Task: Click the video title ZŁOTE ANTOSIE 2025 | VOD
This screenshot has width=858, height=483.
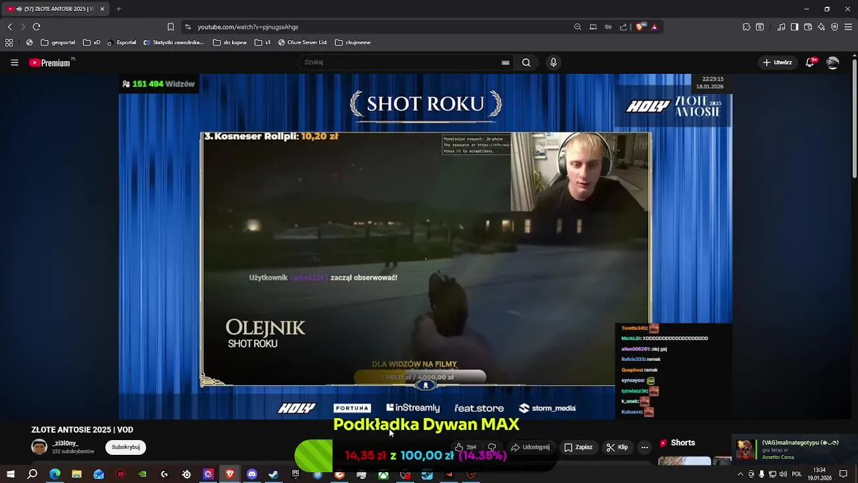Action: click(82, 430)
